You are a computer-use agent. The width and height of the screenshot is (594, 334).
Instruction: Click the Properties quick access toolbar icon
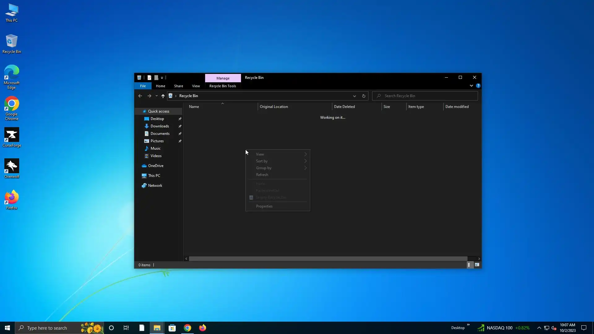click(149, 78)
